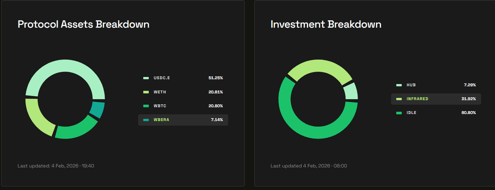This screenshot has width=495, height=190.
Task: Click the IDLE legend color swatch
Action: 399,113
